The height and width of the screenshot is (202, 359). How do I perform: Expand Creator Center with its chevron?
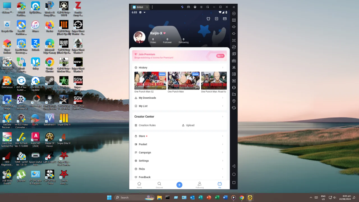[x=223, y=117]
